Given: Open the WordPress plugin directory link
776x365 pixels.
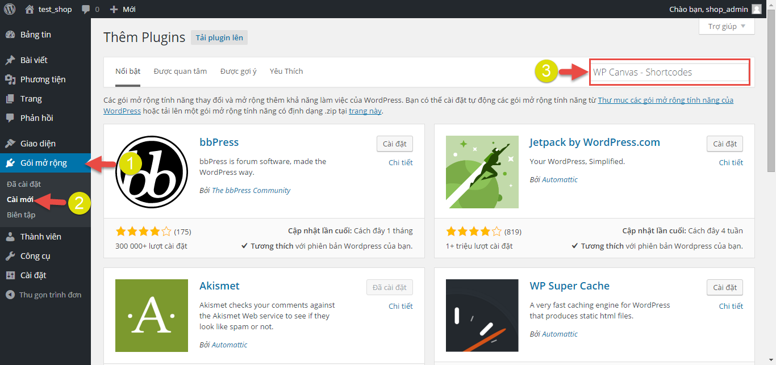Looking at the screenshot, I should tap(665, 100).
